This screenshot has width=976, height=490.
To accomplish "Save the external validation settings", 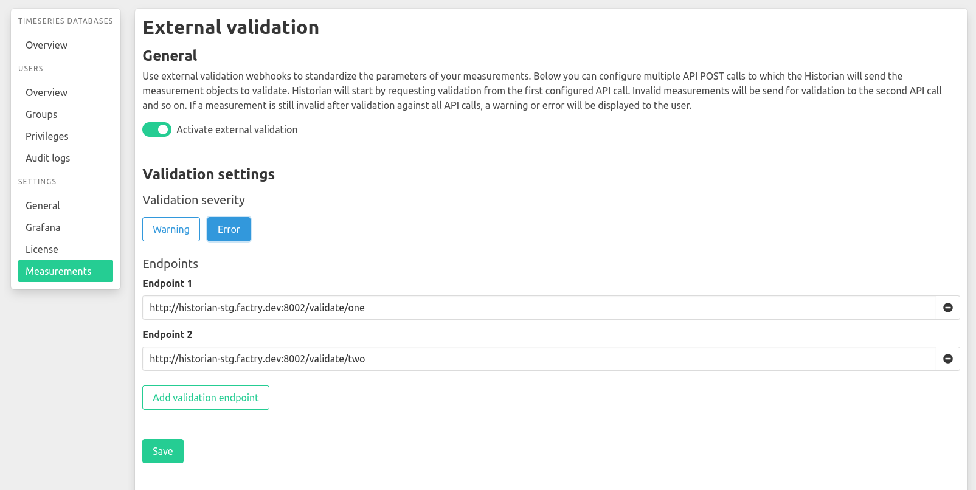I will [163, 451].
